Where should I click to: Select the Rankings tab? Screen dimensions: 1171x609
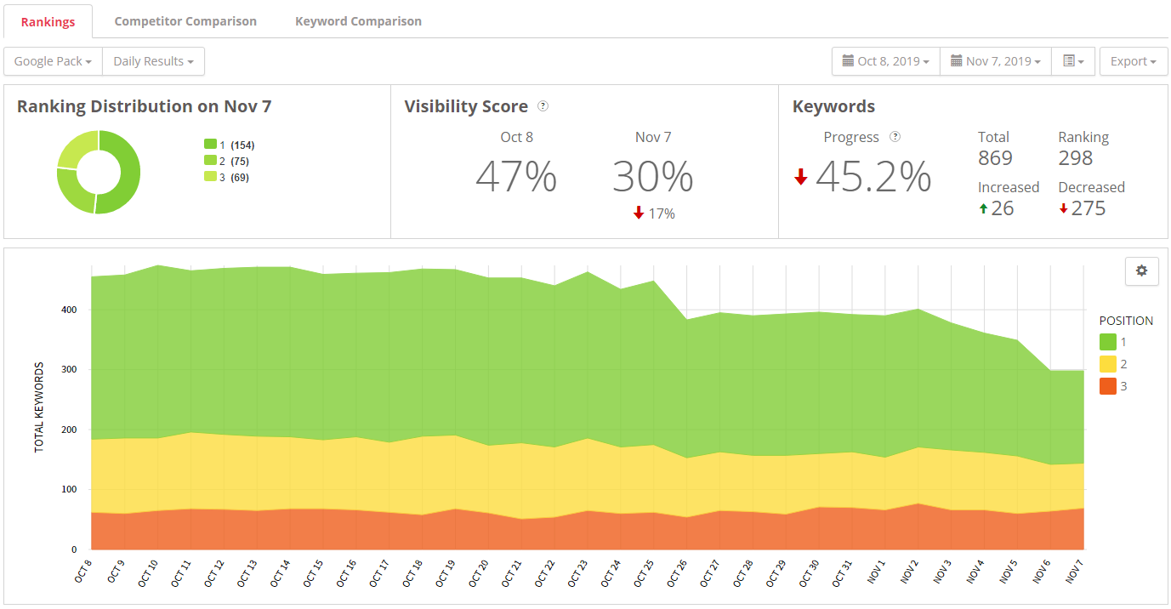point(48,21)
